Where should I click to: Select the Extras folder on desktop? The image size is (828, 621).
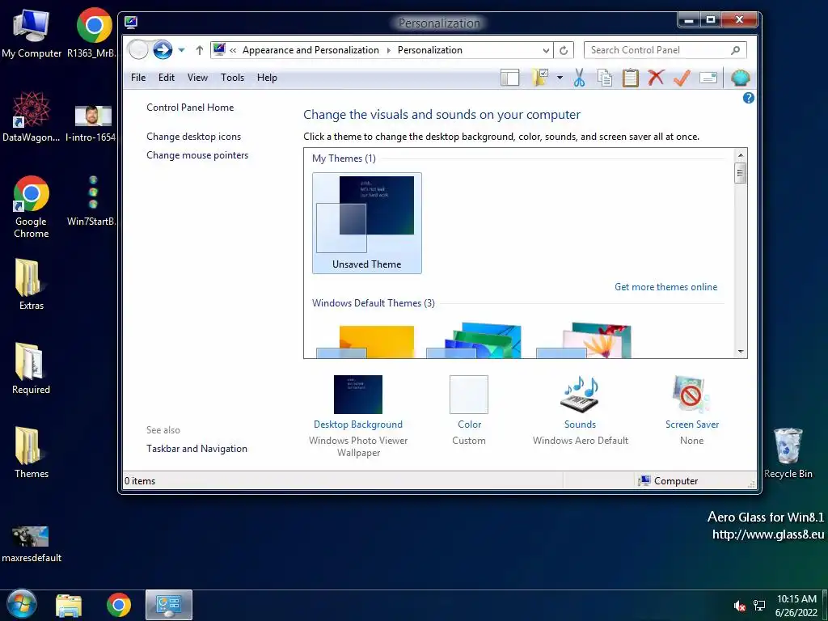[32, 284]
